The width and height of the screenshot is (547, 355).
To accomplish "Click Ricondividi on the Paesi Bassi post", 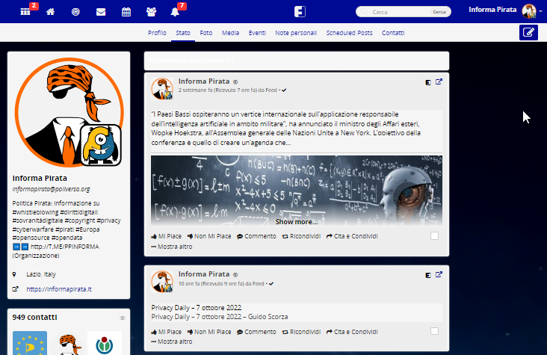I will click(301, 236).
